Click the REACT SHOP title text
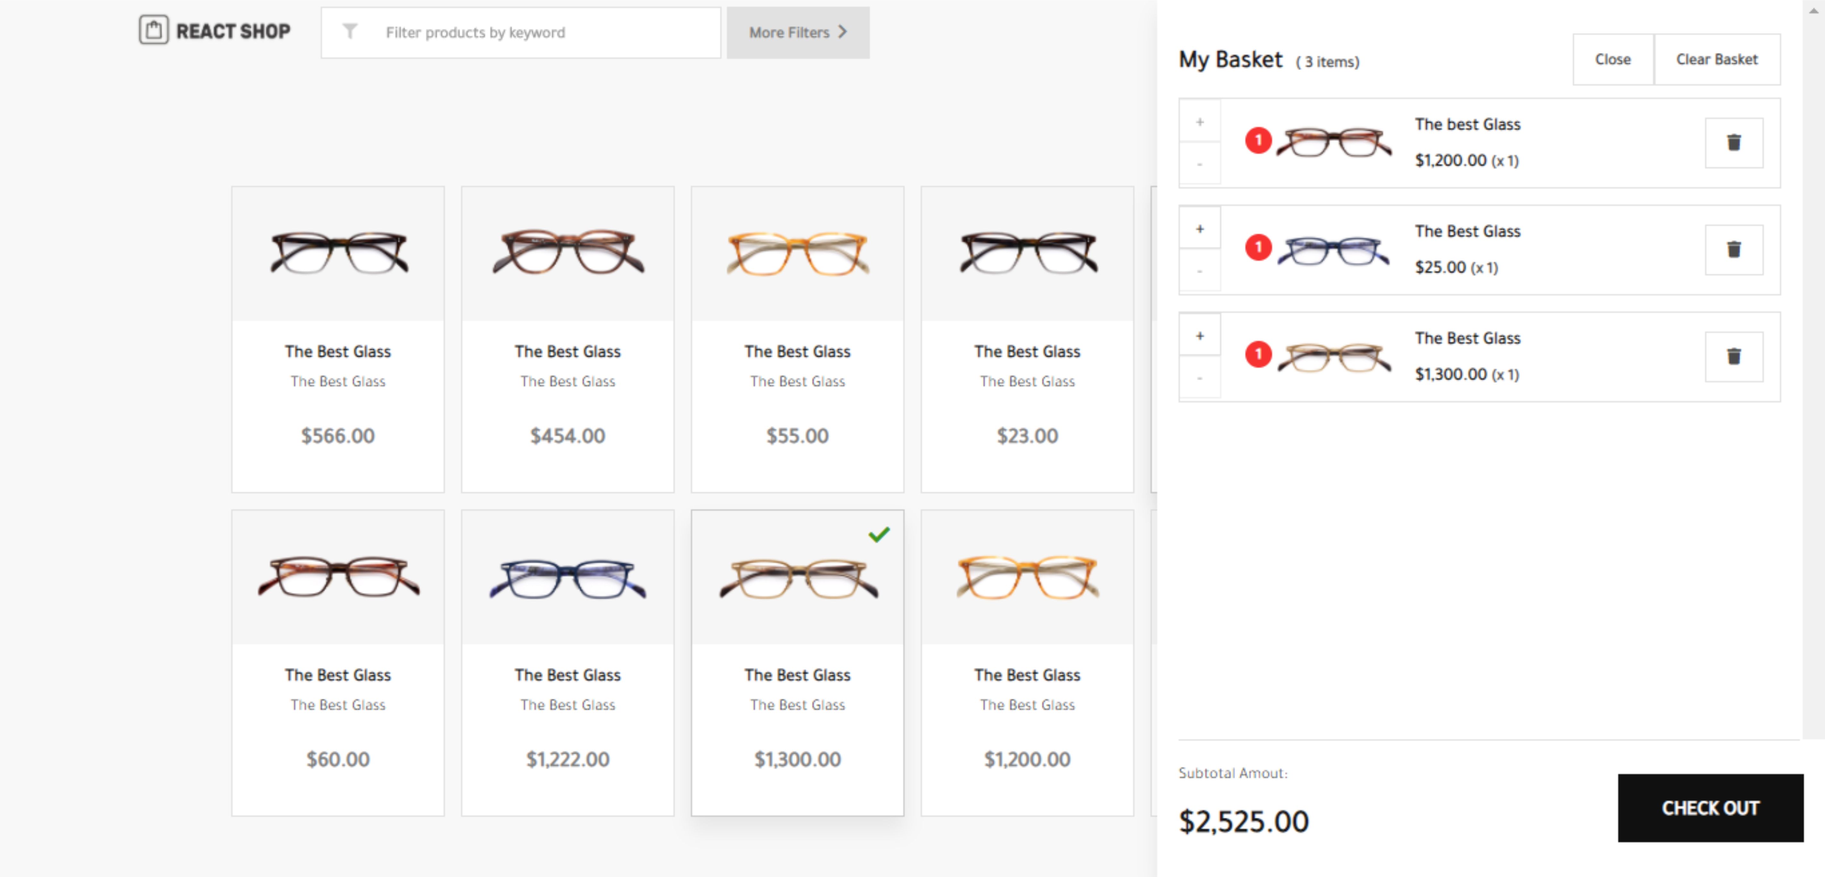The width and height of the screenshot is (1825, 877). 233,31
